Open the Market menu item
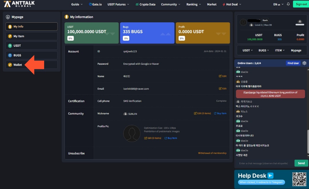This screenshot has width=309, height=189. [212, 4]
